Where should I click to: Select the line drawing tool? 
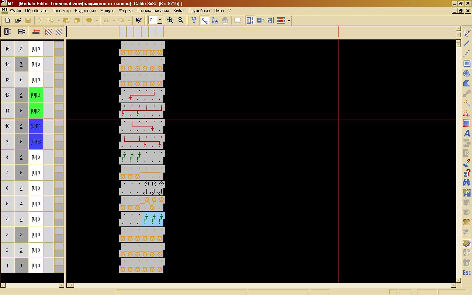point(466,44)
